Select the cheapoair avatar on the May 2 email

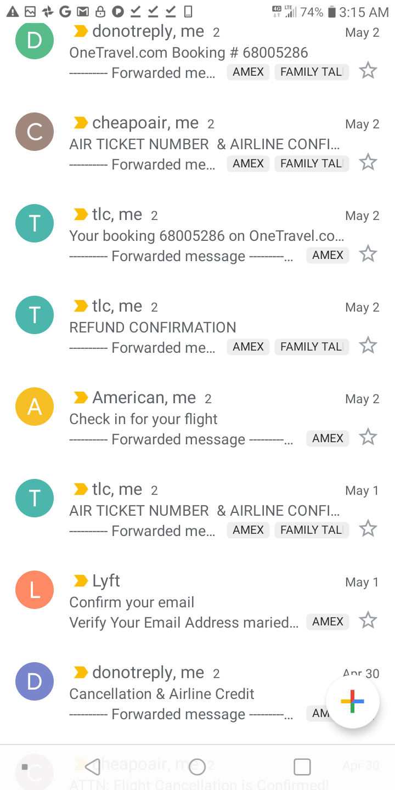click(35, 132)
